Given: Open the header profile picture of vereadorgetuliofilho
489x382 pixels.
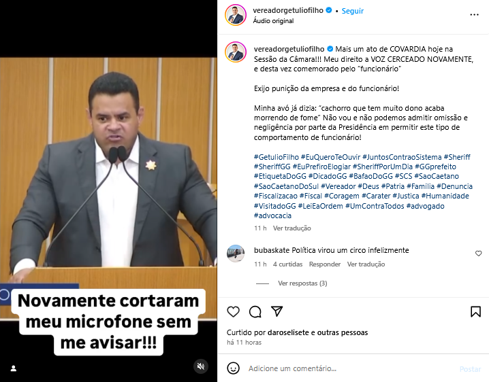Looking at the screenshot, I should click(236, 15).
